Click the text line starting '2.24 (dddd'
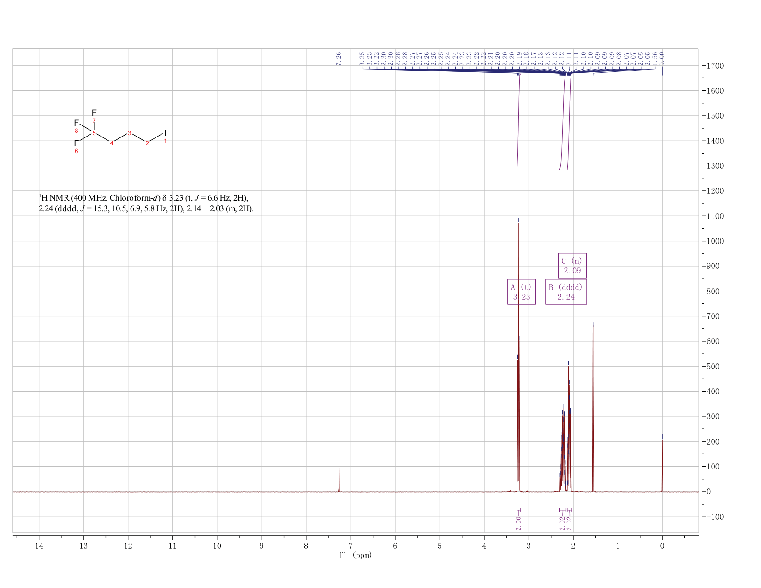 click(x=146, y=209)
